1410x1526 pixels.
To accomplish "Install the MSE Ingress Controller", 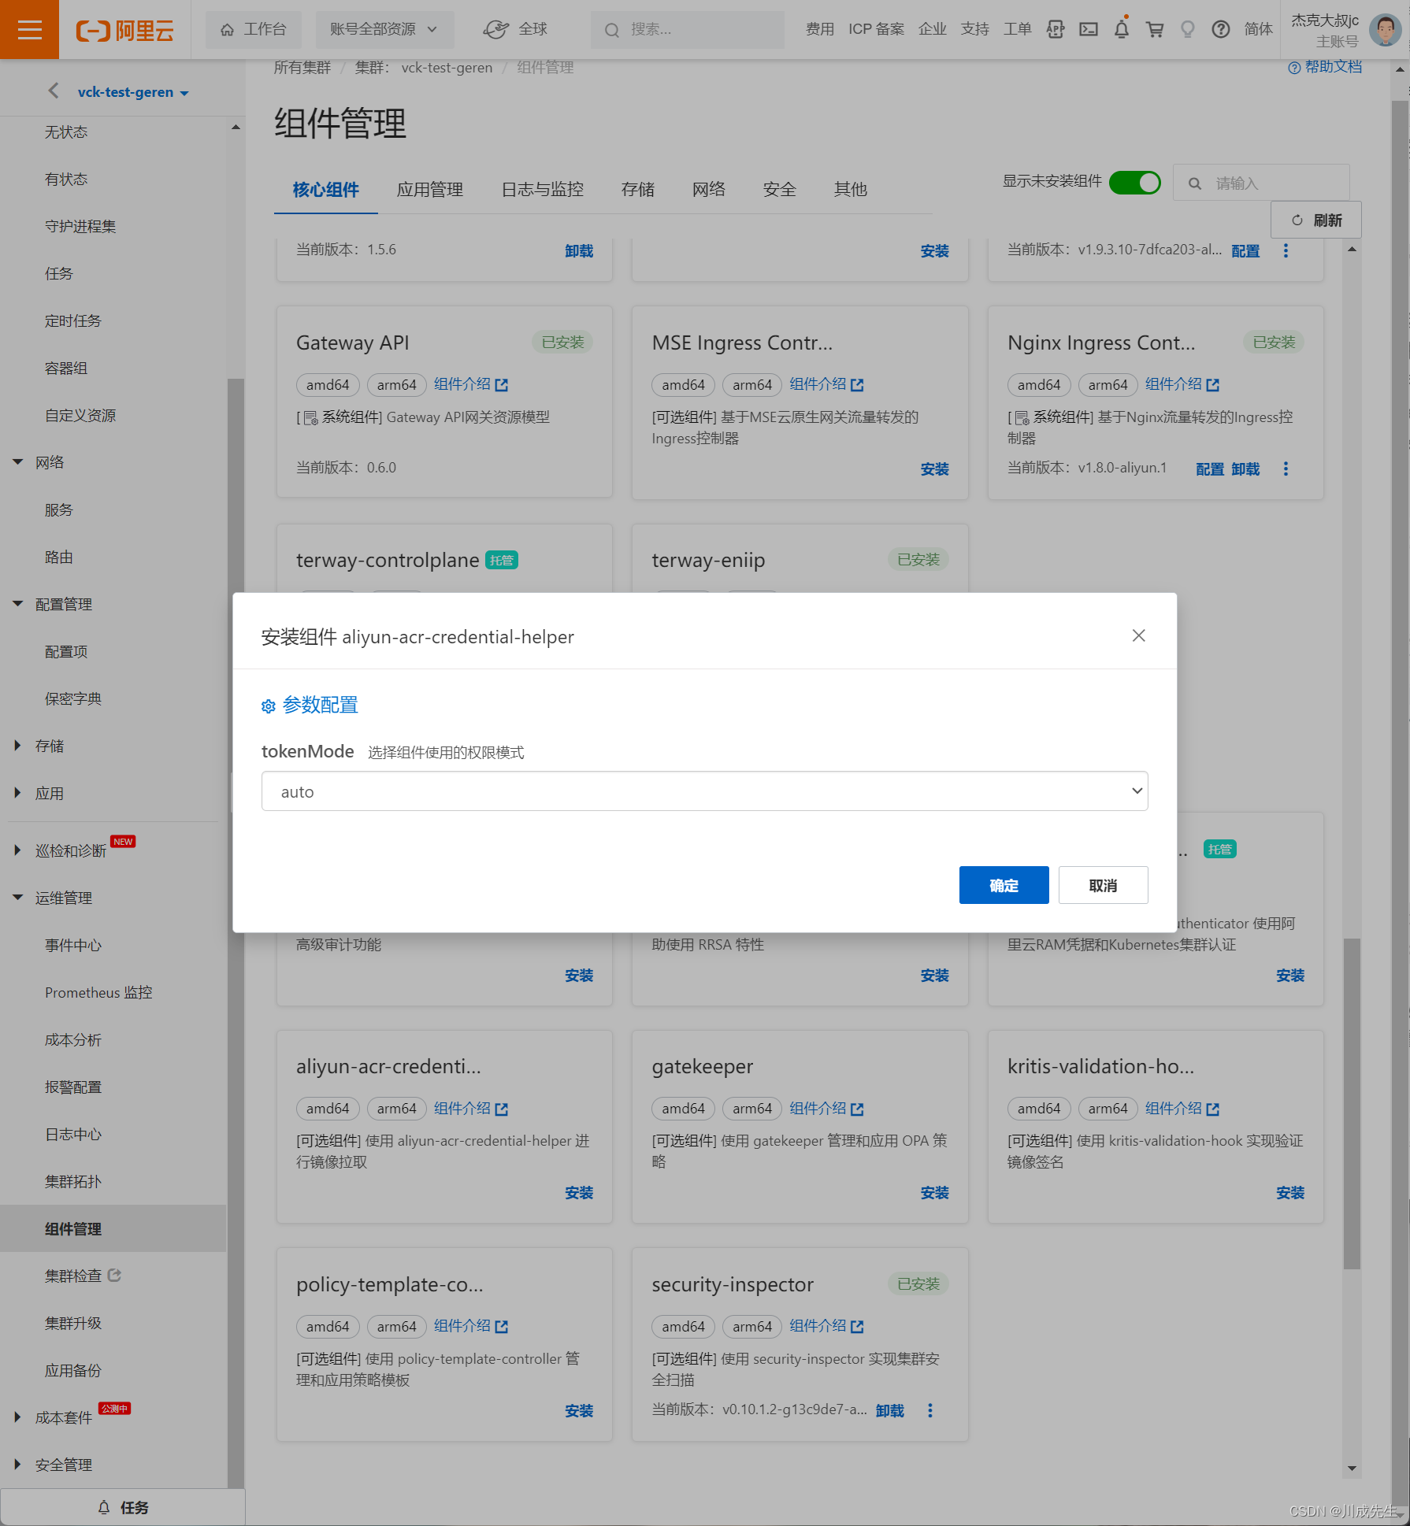I will (x=934, y=469).
